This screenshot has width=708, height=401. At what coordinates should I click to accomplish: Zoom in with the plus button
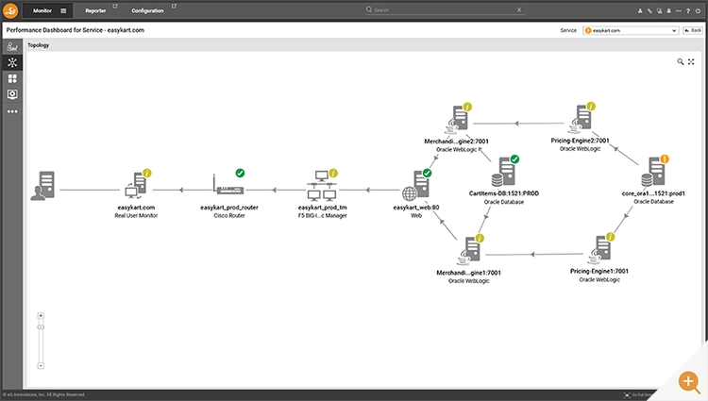click(41, 316)
